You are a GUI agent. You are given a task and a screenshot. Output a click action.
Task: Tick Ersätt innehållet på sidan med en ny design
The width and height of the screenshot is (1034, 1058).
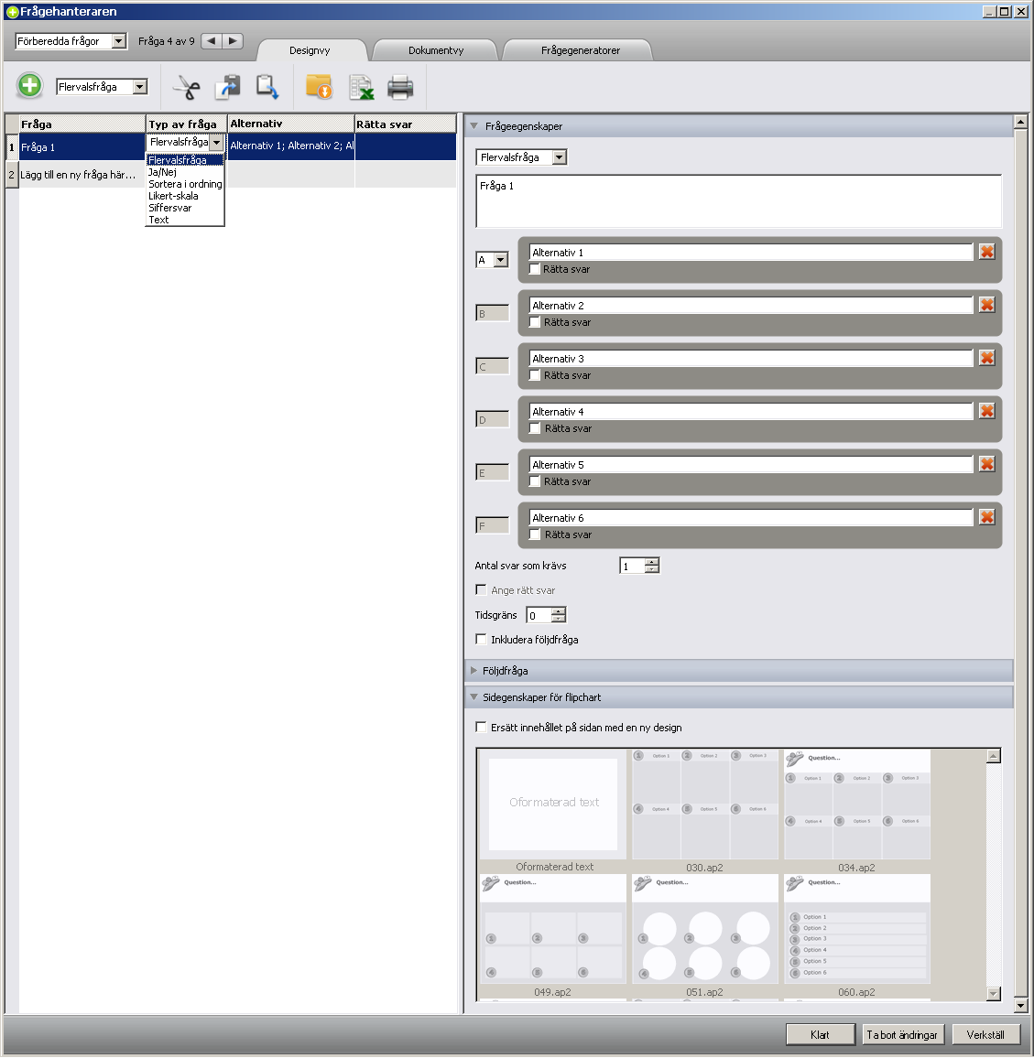coord(481,727)
